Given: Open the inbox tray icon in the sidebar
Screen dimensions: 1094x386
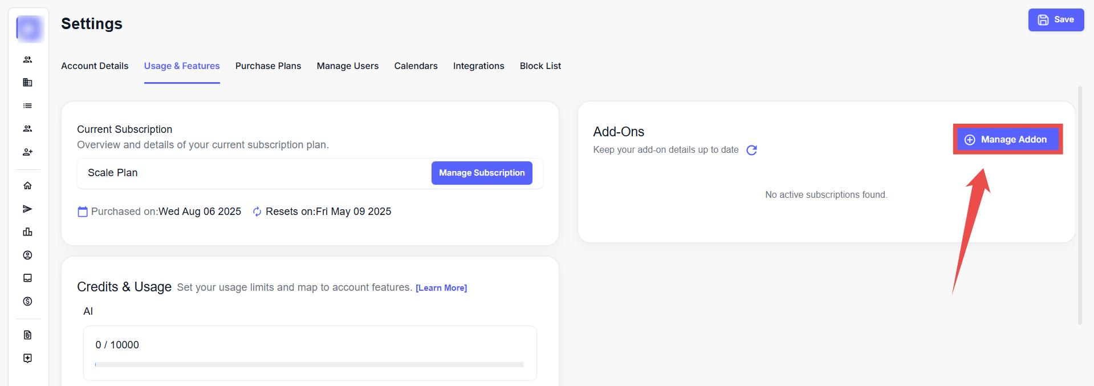Looking at the screenshot, I should (x=27, y=278).
